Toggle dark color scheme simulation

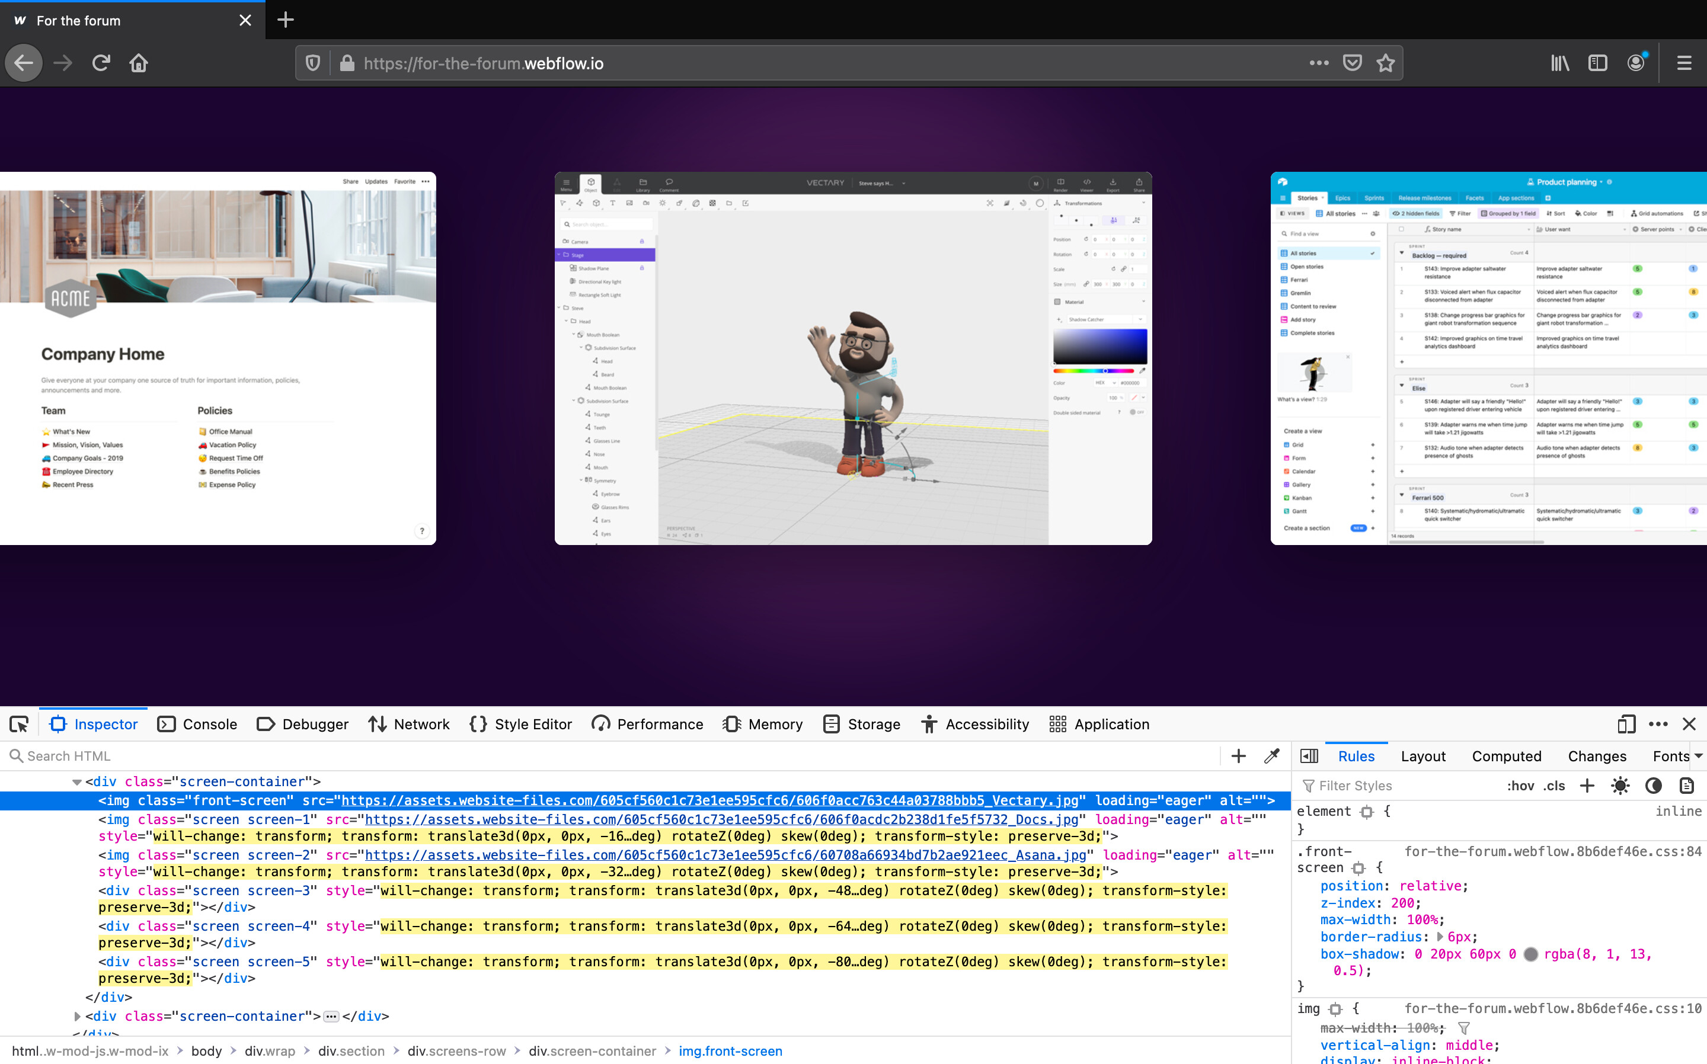pyautogui.click(x=1654, y=786)
